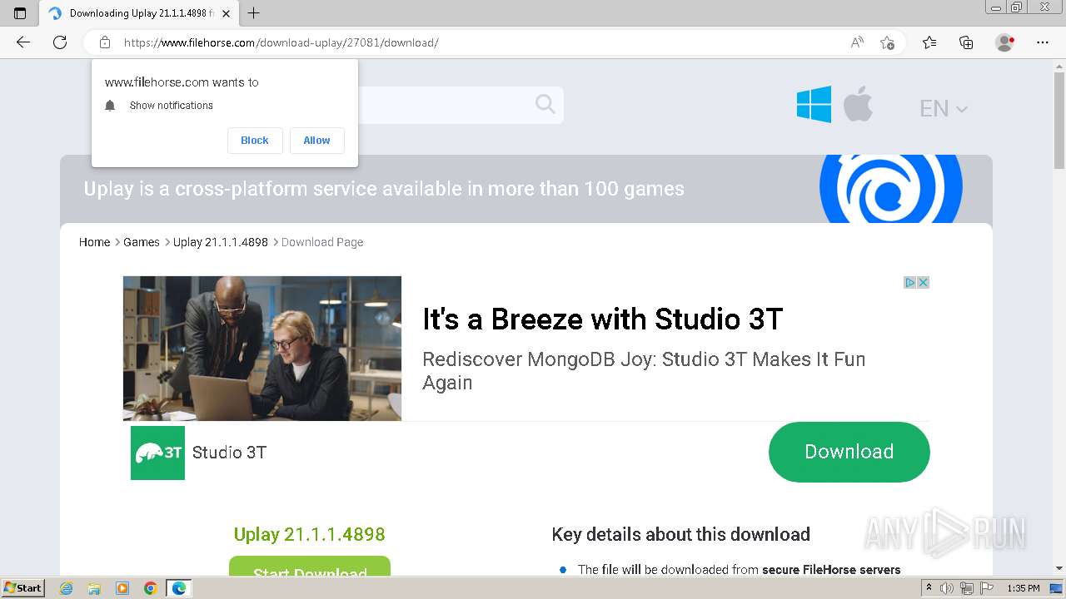The height and width of the screenshot is (599, 1066).
Task: Block notifications from filehorse.com
Action: coord(255,141)
